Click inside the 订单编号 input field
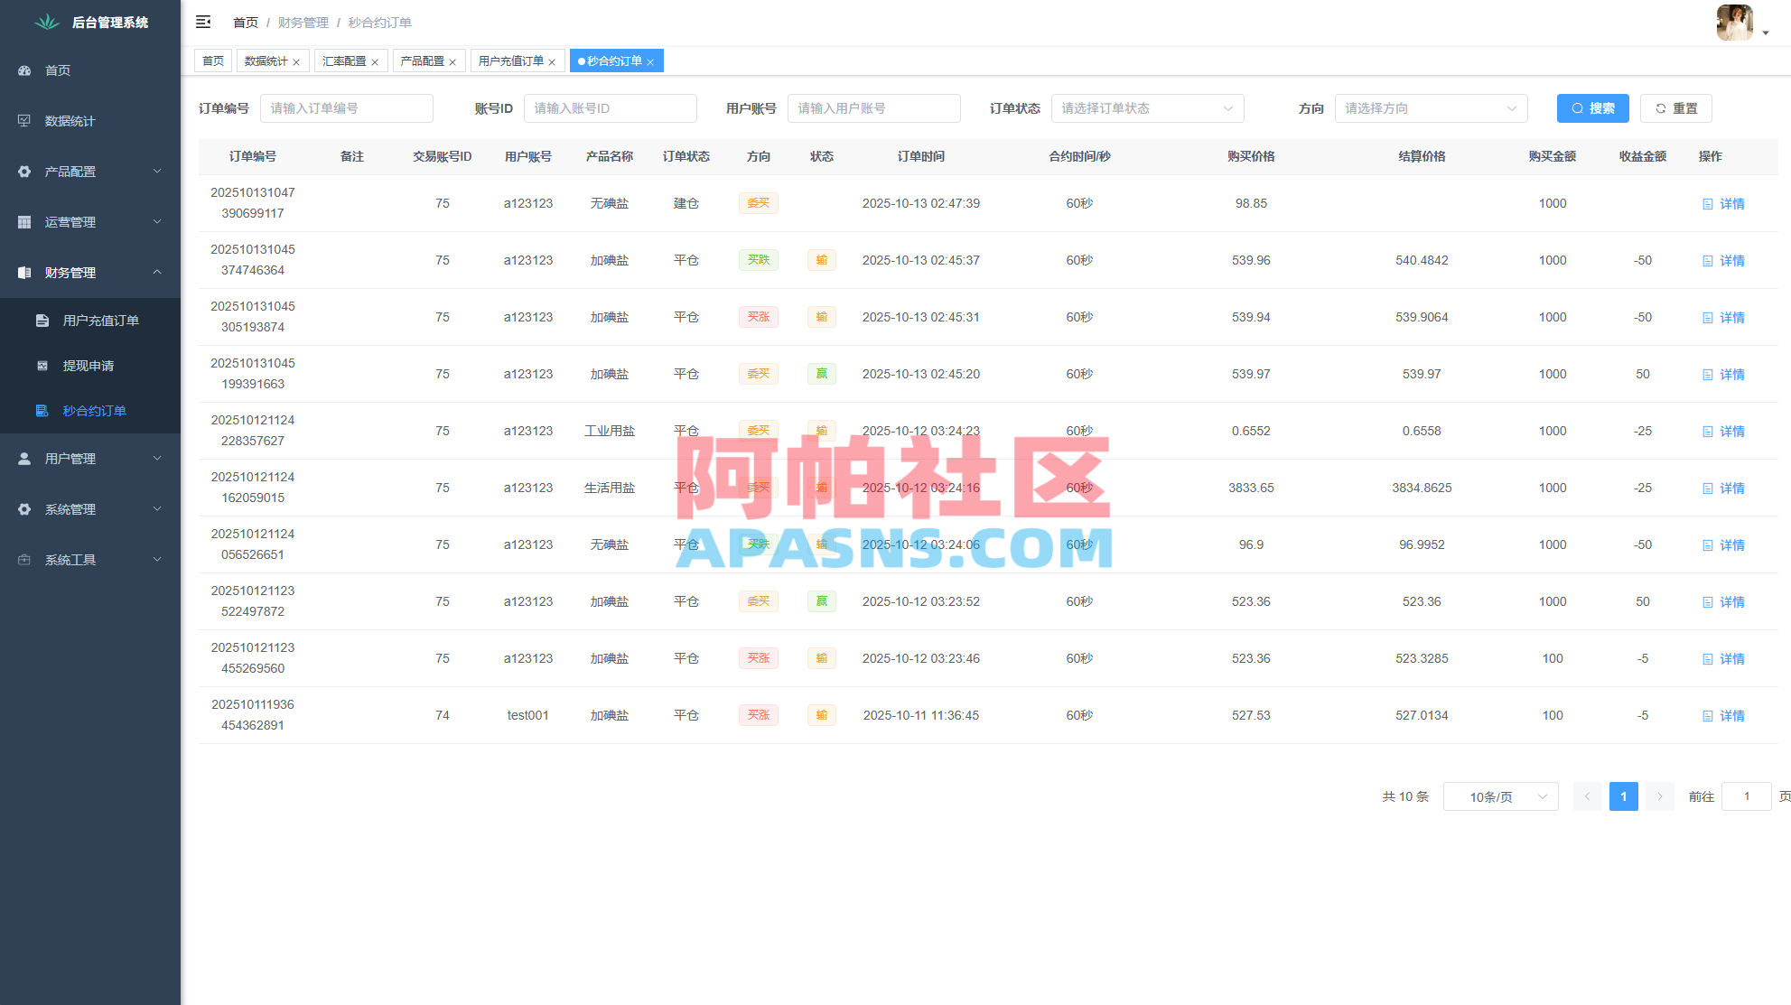This screenshot has width=1791, height=1005. 347,107
